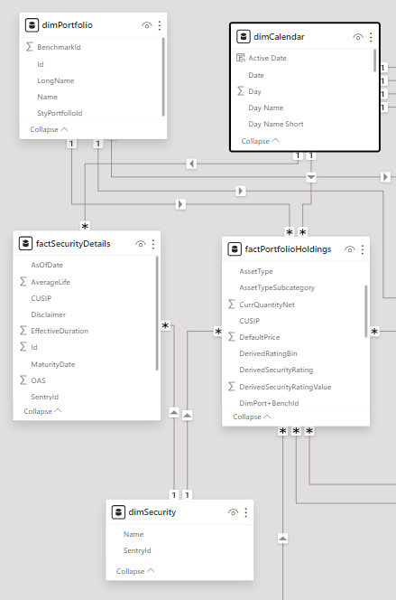Open dimSecurity more options menu
Viewport: 396px width, 600px height.
coord(246,512)
